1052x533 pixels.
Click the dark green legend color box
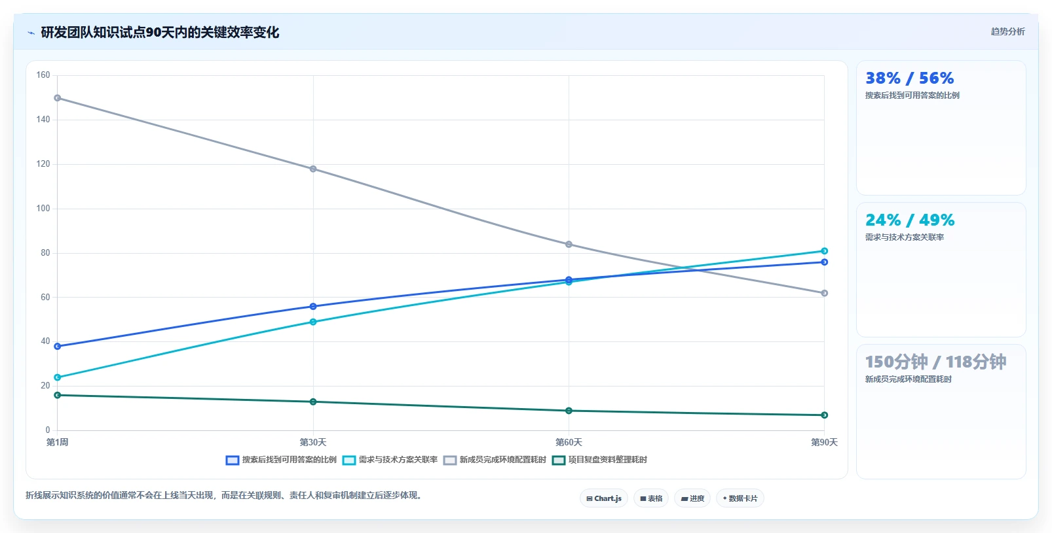pyautogui.click(x=559, y=460)
